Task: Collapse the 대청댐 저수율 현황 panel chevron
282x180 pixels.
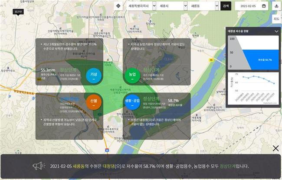Action: coord(276,31)
